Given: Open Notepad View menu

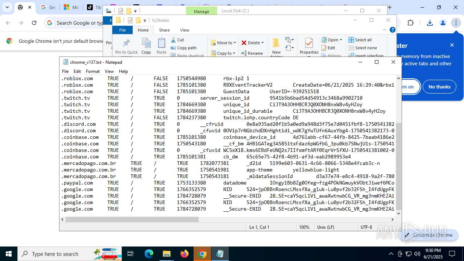Looking at the screenshot, I should click(109, 71).
